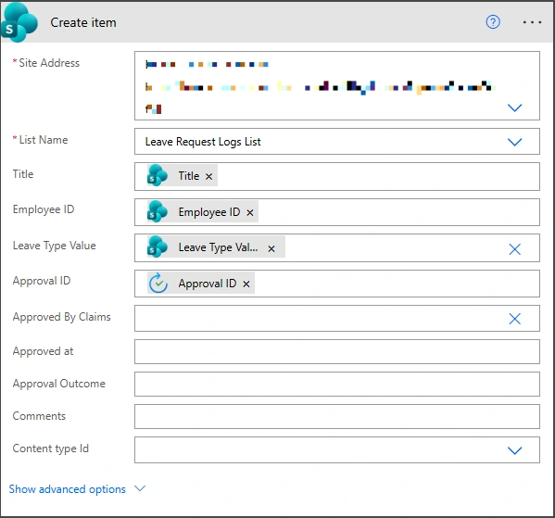The height and width of the screenshot is (518, 555).
Task: Clear the Leave Type Value field with blue X
Action: [x=514, y=249]
